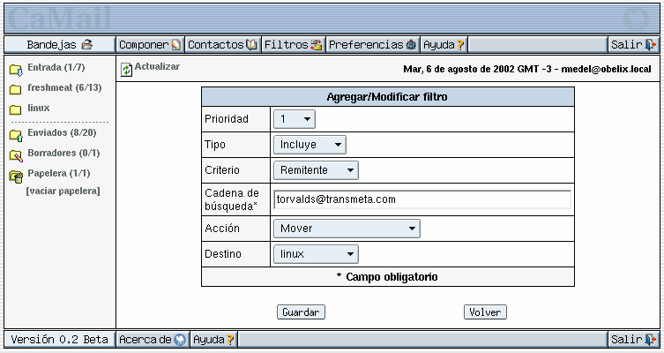Open the Entrada inbox folder
Screen dimensions: 664x353
click(x=56, y=68)
